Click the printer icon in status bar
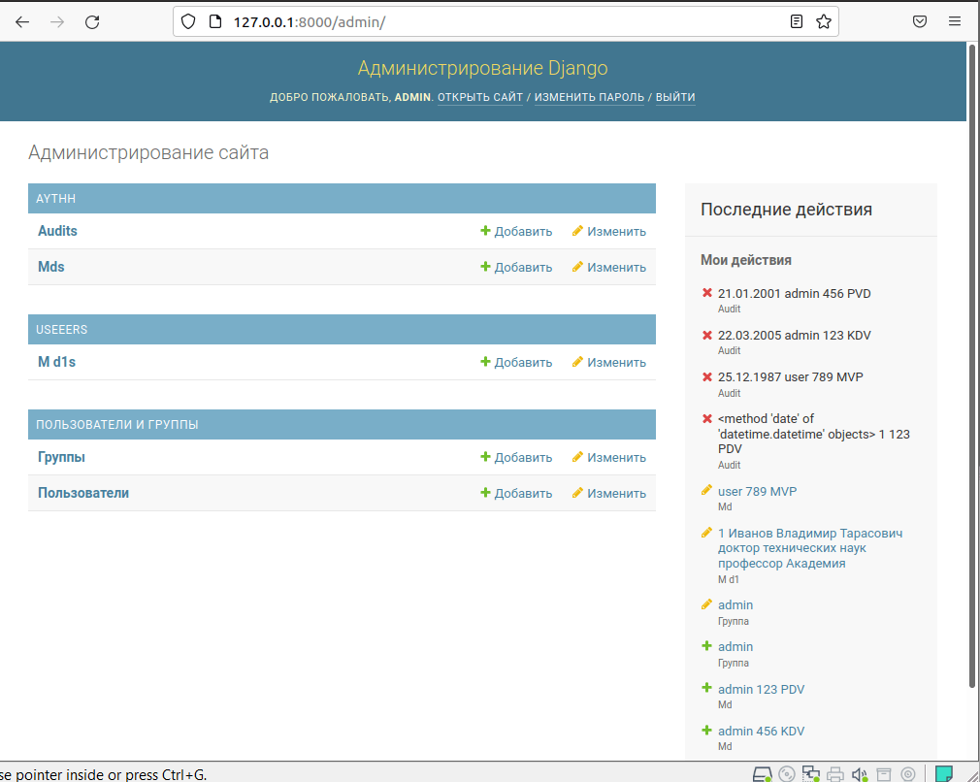This screenshot has width=980, height=782. coord(834,773)
